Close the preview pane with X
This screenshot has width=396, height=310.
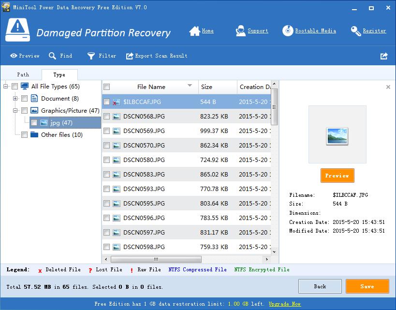tap(388, 87)
